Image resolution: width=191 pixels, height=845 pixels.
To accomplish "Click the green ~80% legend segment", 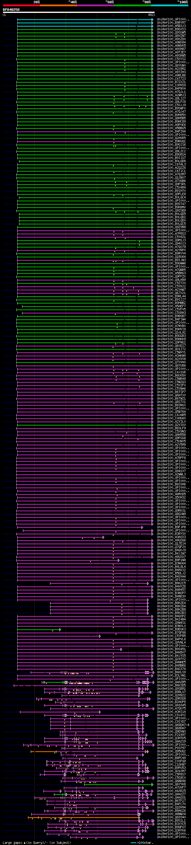I will pos(133,5).
